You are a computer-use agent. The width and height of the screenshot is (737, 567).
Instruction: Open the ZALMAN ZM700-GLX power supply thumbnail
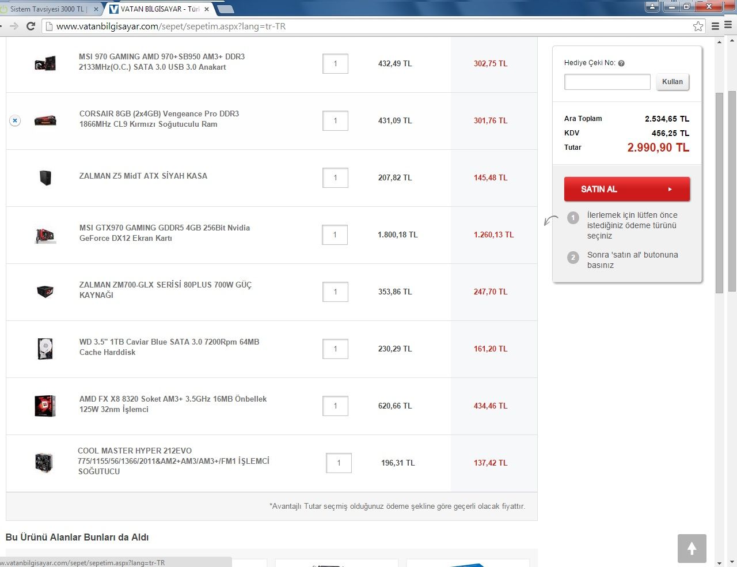pyautogui.click(x=45, y=292)
